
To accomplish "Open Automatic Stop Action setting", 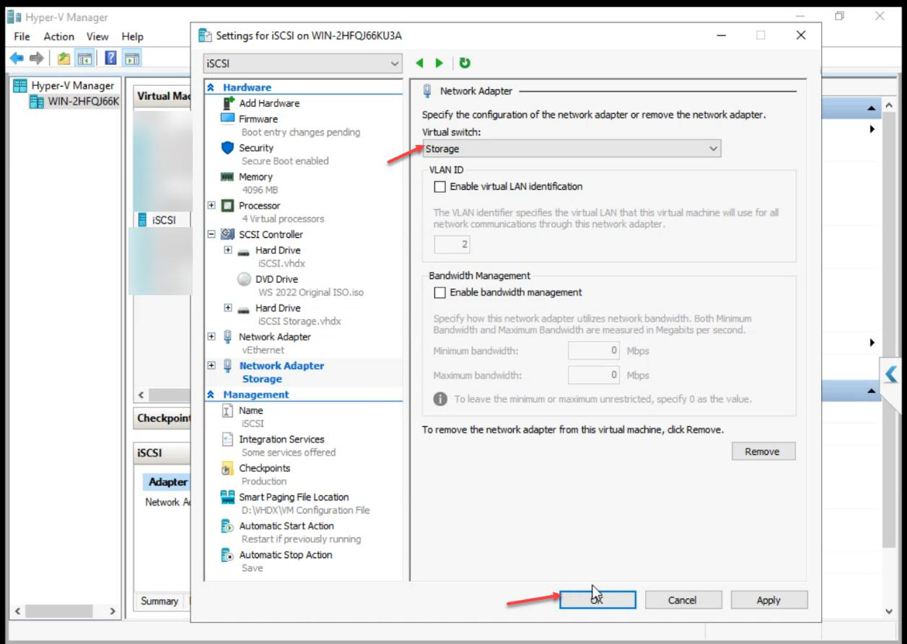I will pyautogui.click(x=286, y=555).
